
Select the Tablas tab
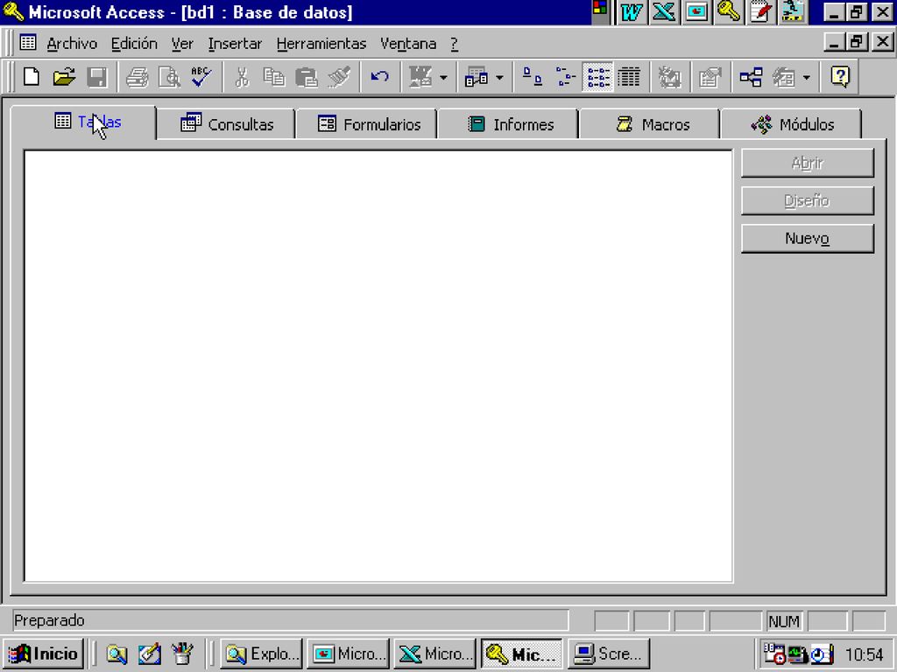point(84,122)
